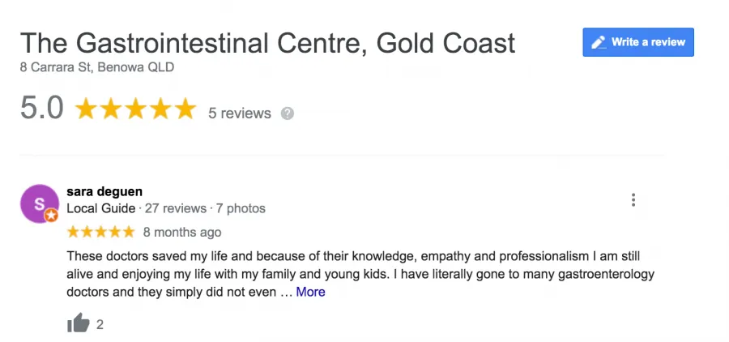Click the Local Guide 27 reviews text
Viewport: 729px width, 342px height.
coord(137,208)
